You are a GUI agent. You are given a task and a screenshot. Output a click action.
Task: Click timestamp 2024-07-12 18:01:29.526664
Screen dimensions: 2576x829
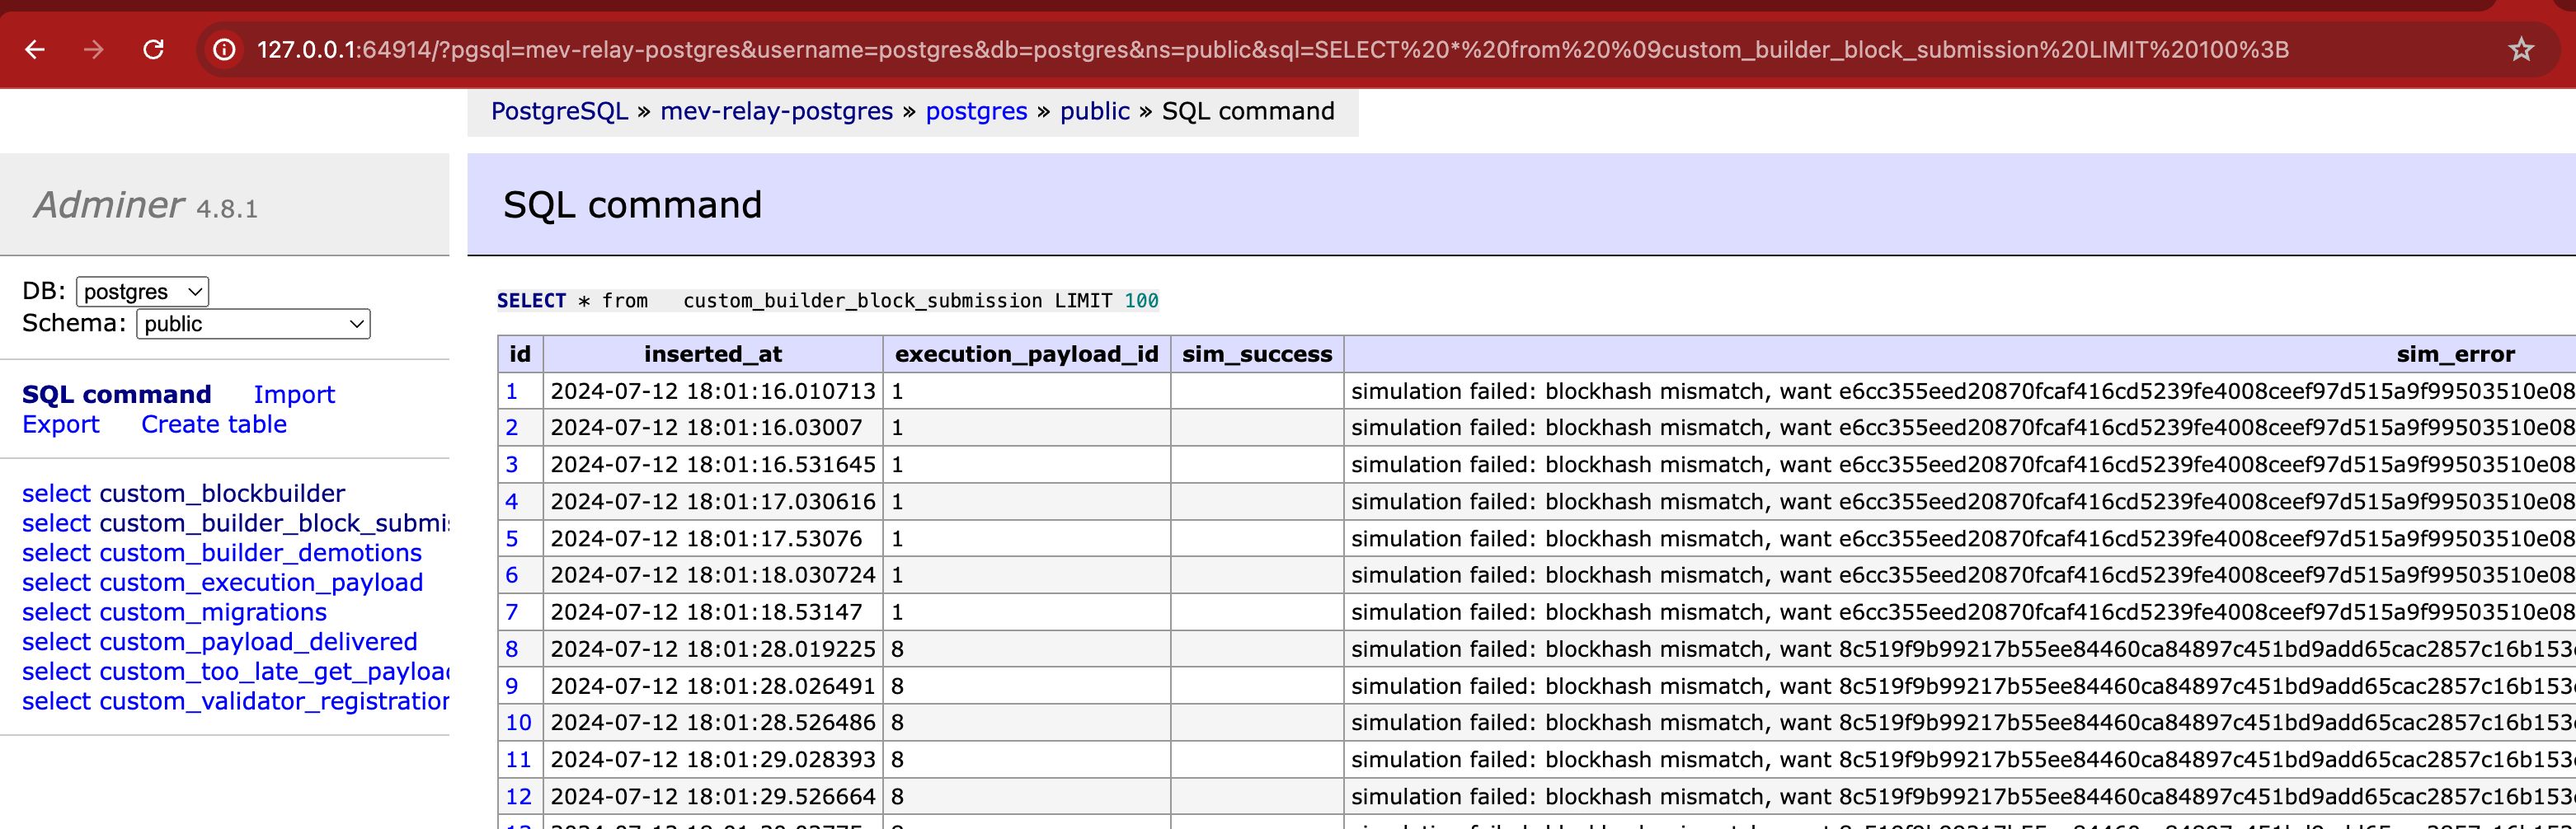[713, 796]
